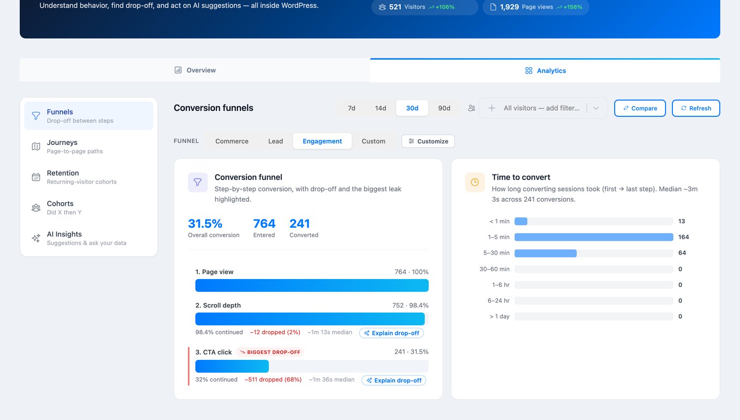Click the Compare button

[640, 108]
